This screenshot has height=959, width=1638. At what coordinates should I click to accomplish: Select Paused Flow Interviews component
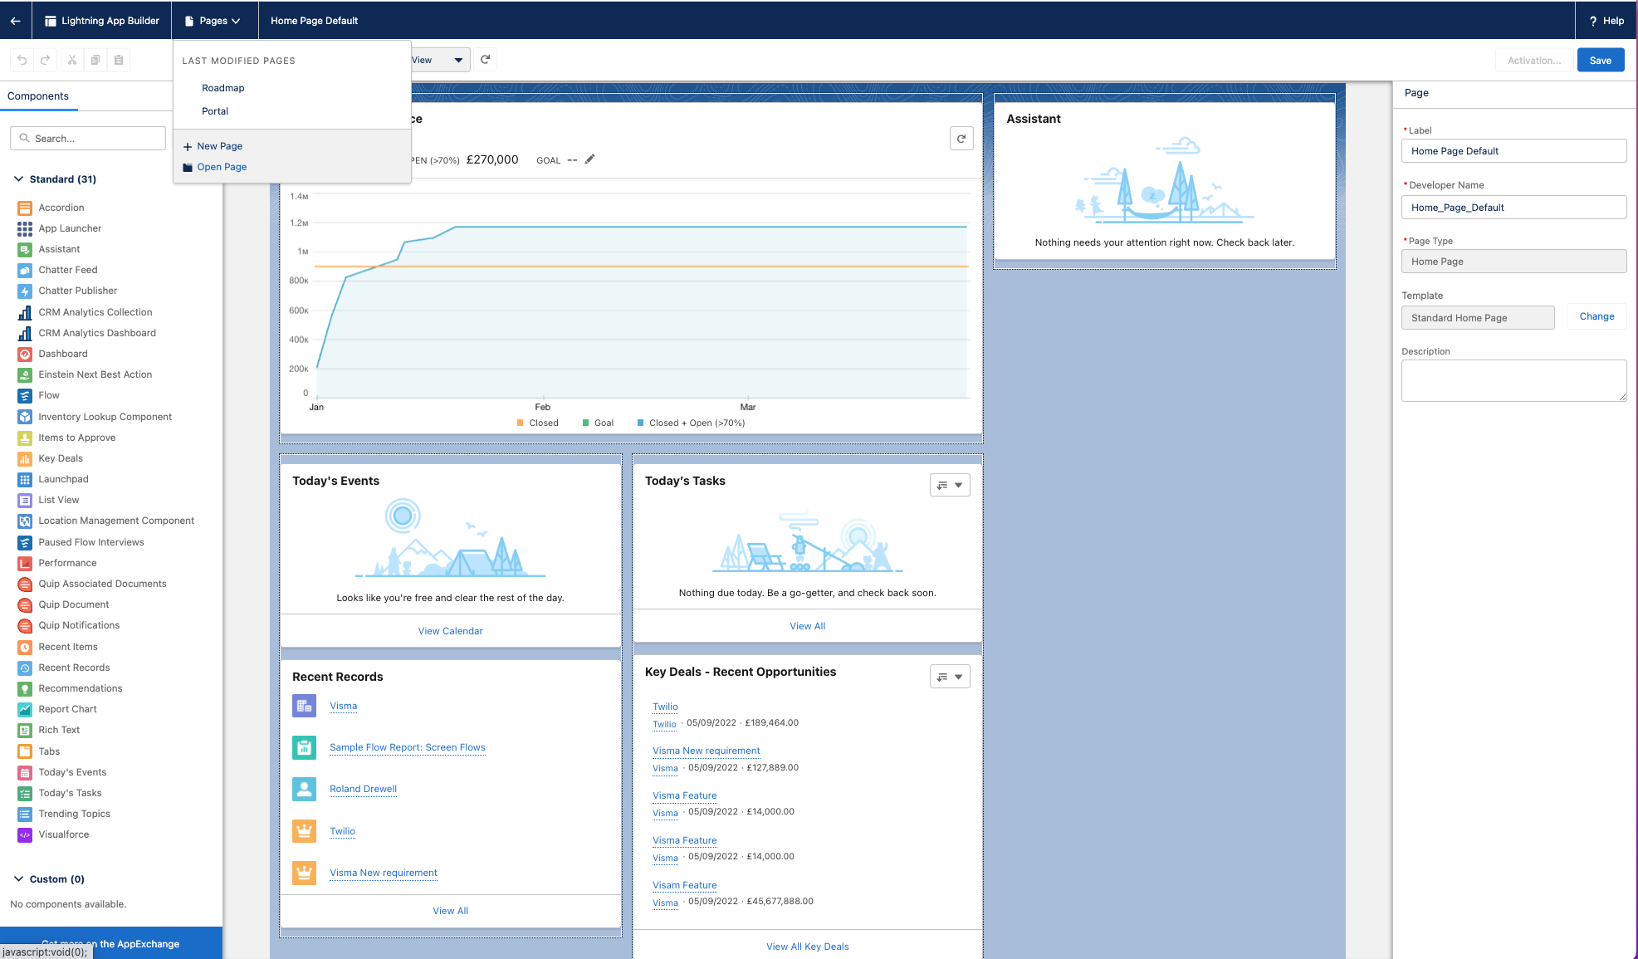(90, 542)
